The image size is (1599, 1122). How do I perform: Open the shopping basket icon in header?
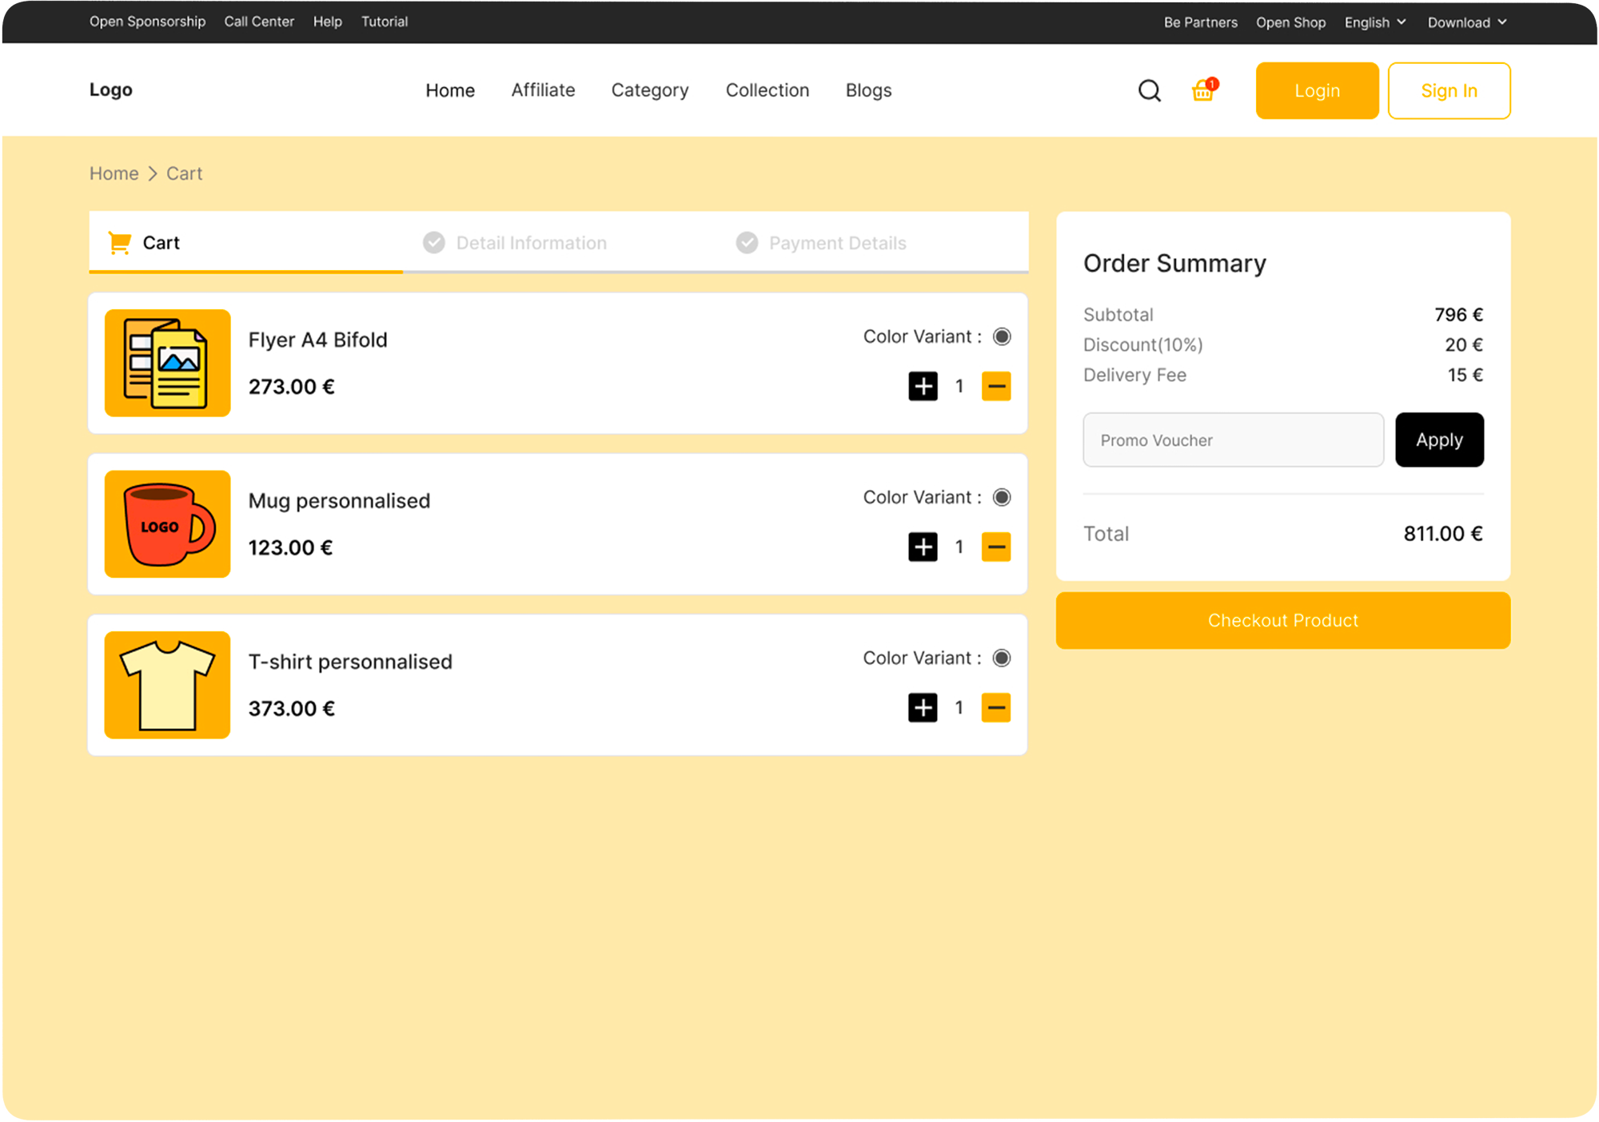click(1202, 90)
